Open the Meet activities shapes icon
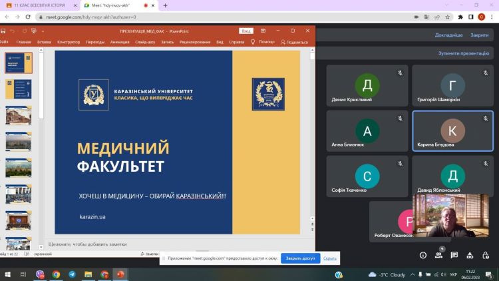Screen dimensions: 499x281 [470, 255]
